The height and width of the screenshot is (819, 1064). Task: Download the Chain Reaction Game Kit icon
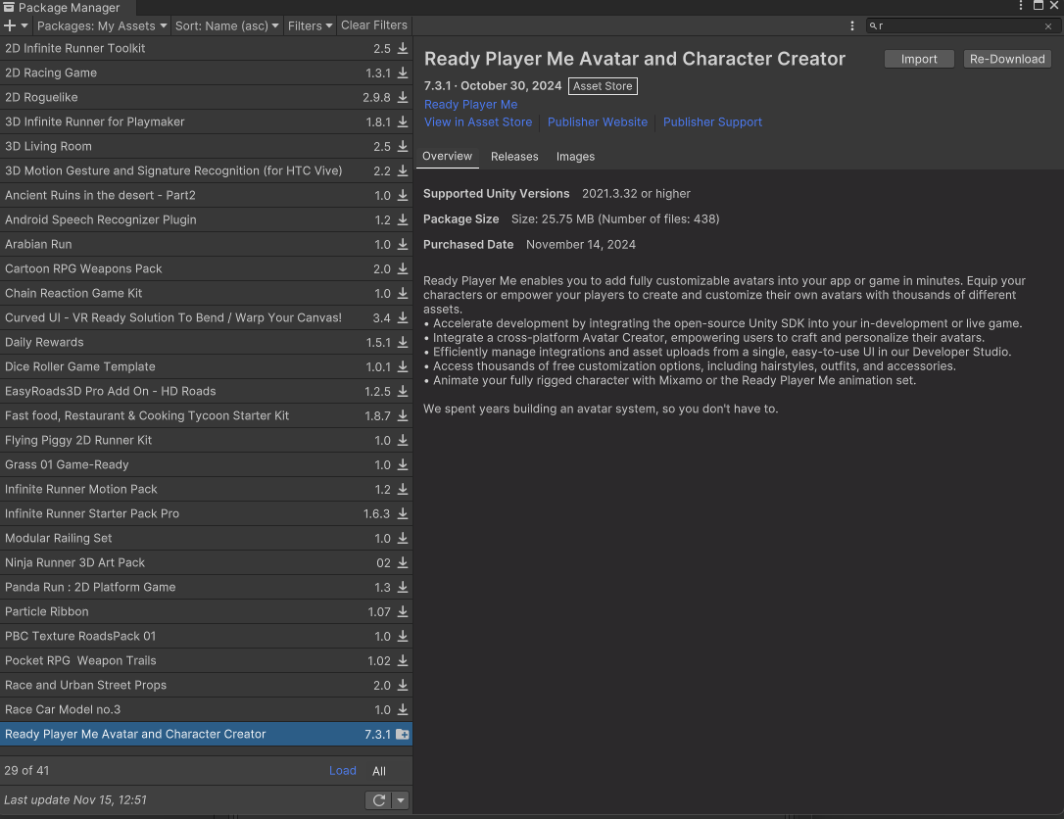[403, 293]
